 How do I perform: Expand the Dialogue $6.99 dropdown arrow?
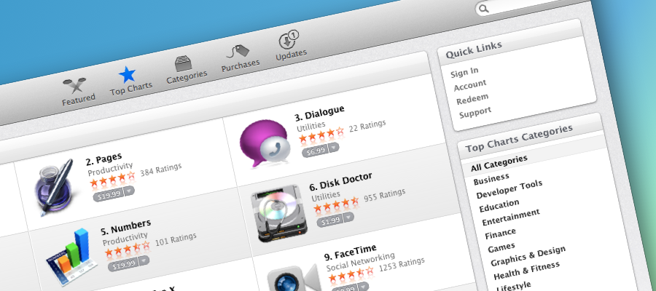(334, 148)
